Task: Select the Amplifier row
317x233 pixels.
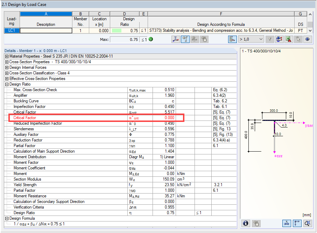Action: [120, 95]
